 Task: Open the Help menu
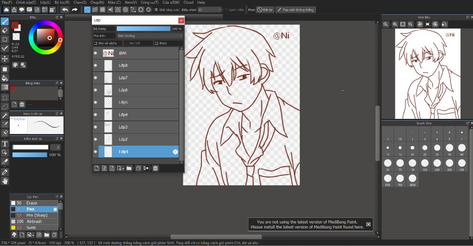pyautogui.click(x=201, y=2)
